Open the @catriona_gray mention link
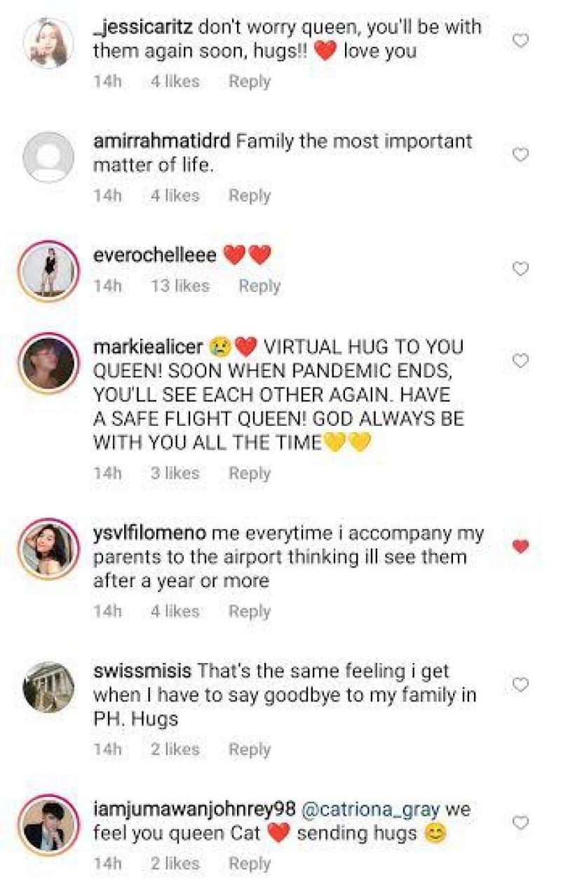 [370, 809]
